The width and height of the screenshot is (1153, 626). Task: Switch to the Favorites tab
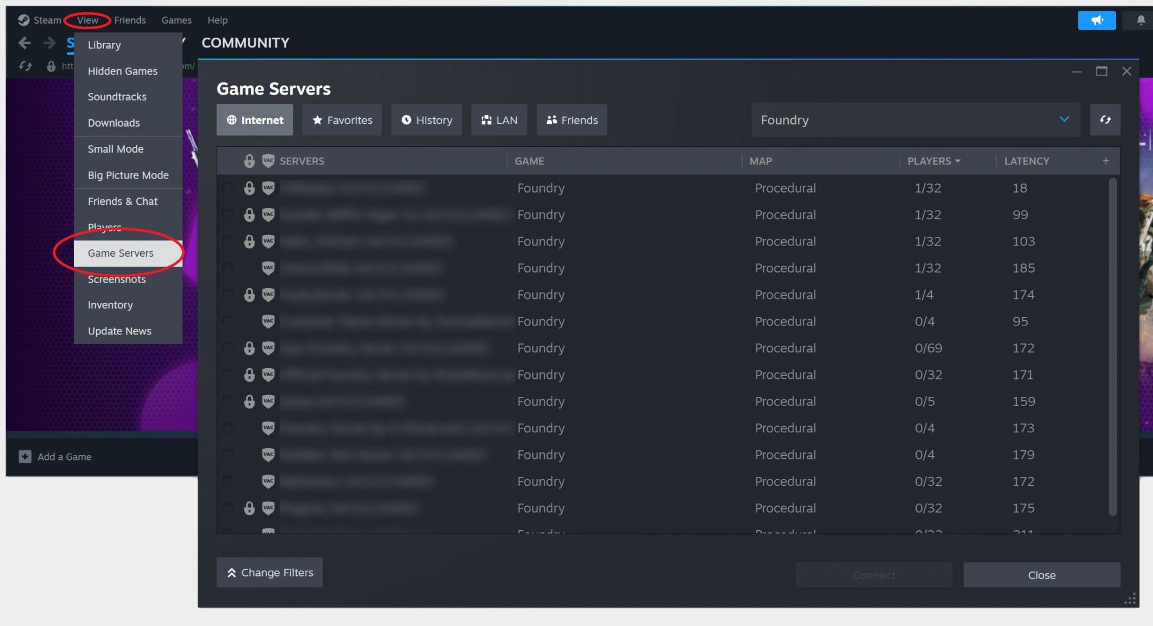pyautogui.click(x=342, y=119)
